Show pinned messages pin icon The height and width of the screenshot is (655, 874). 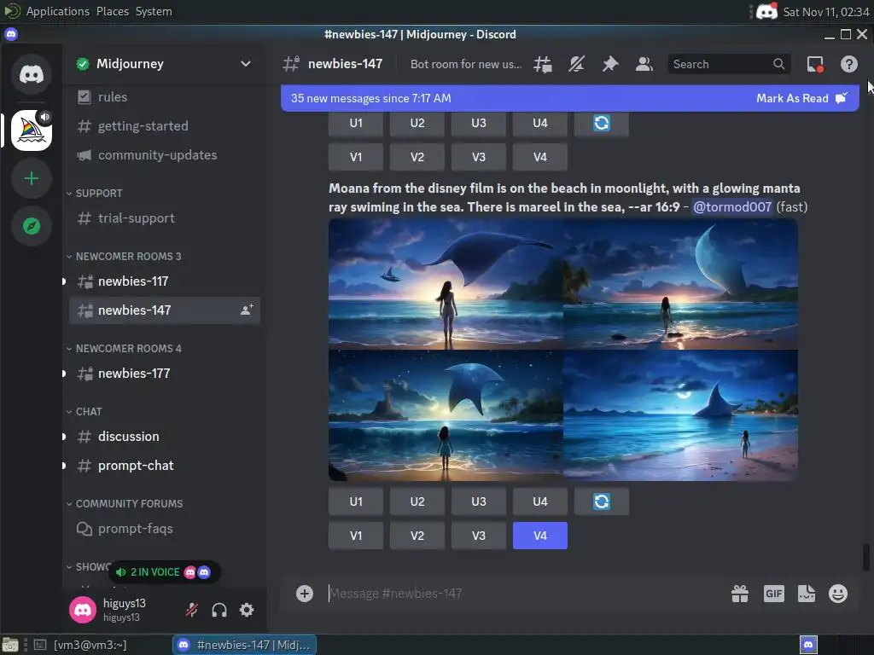(x=609, y=64)
